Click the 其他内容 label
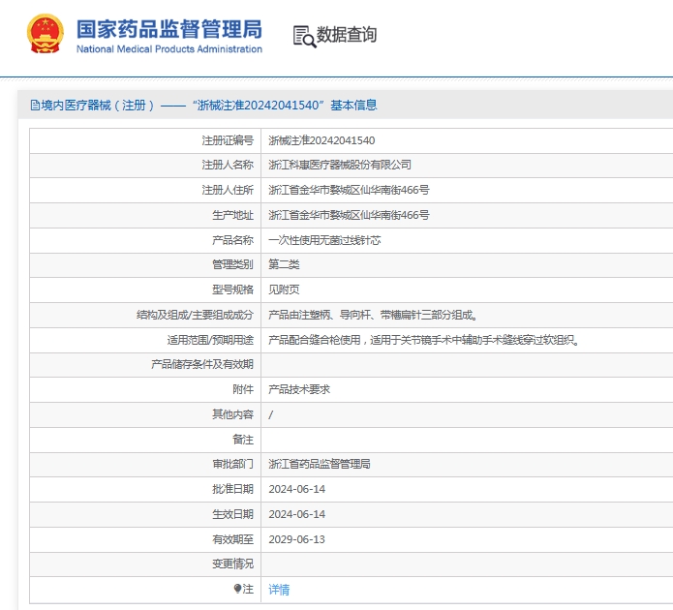Image resolution: width=673 pixels, height=610 pixels. pos(232,414)
